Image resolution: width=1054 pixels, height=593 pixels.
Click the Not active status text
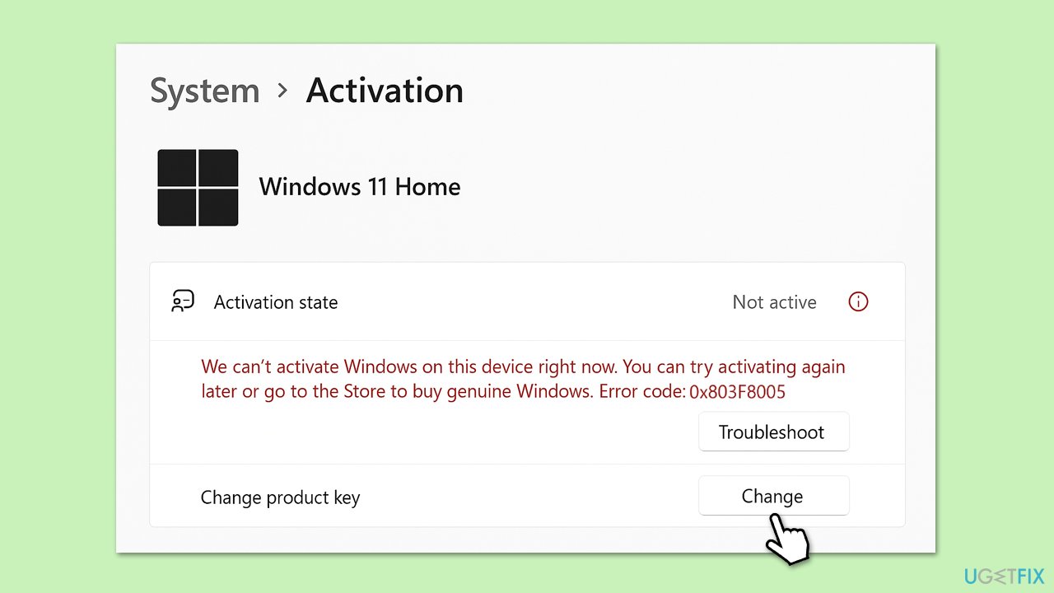point(774,302)
